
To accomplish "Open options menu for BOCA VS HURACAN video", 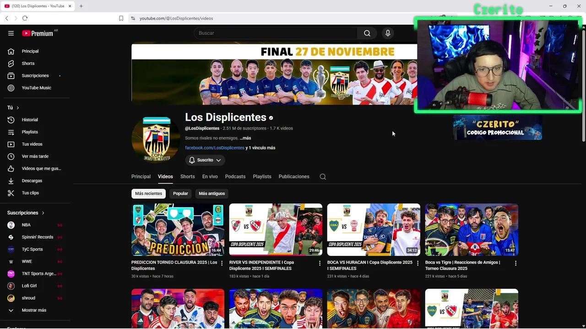I will 418,263.
